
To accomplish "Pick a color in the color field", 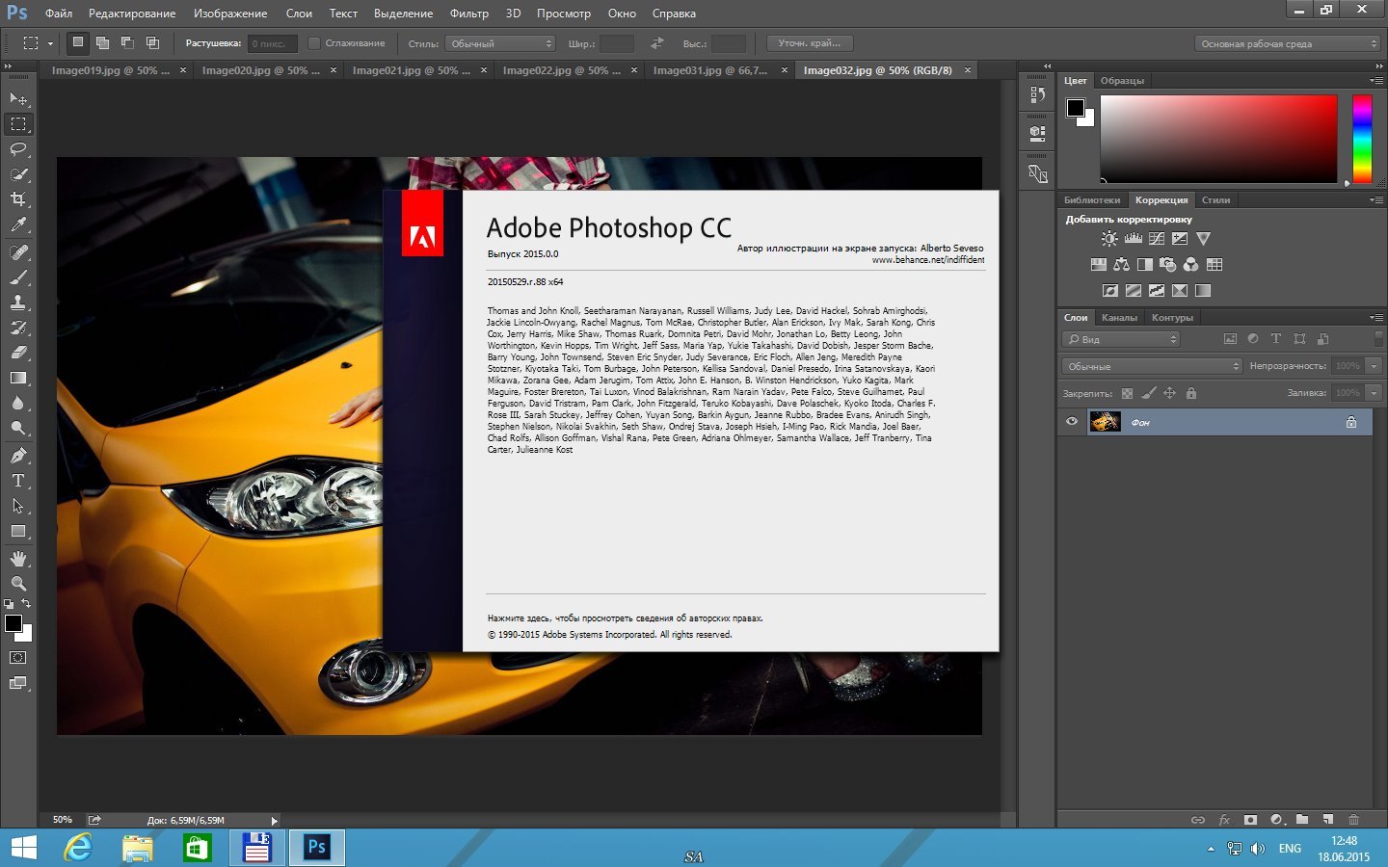I will pos(1218,139).
